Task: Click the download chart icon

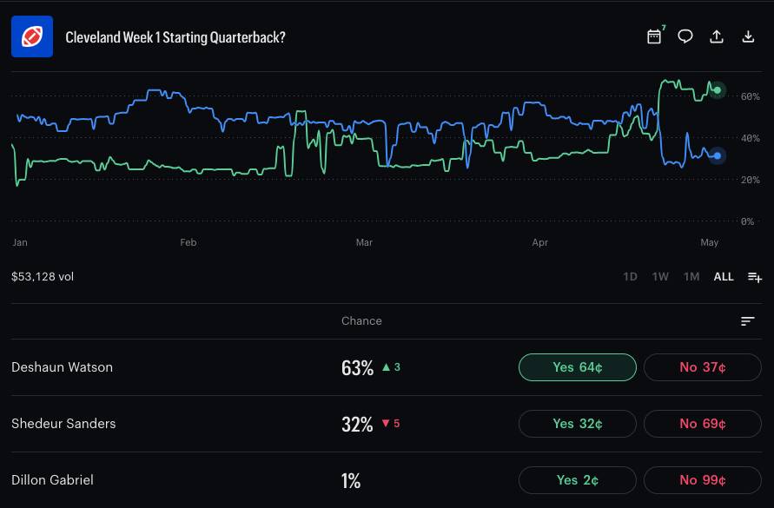Action: click(x=748, y=36)
